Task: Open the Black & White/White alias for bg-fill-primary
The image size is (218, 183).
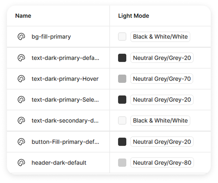Action: pos(160,37)
